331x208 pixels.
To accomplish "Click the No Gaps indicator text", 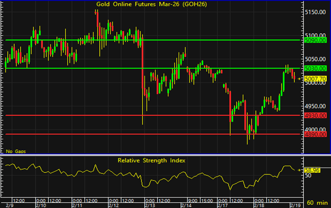I will [x=16, y=151].
